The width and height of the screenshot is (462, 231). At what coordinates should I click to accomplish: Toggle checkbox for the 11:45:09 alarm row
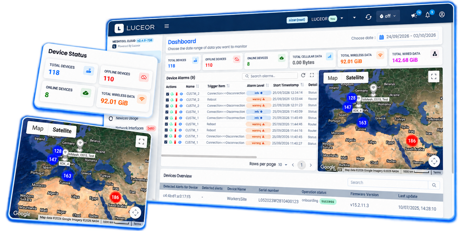tap(167, 112)
